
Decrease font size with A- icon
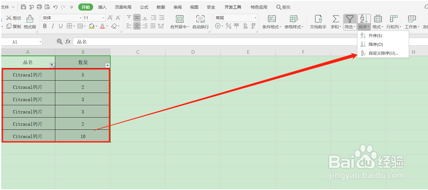click(x=118, y=18)
